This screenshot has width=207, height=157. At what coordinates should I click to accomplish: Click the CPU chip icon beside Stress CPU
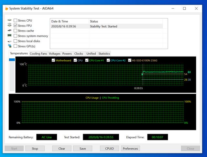point(9,20)
